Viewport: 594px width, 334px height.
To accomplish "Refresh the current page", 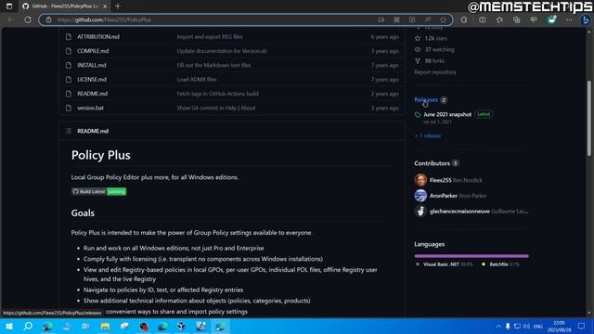I will (28, 19).
